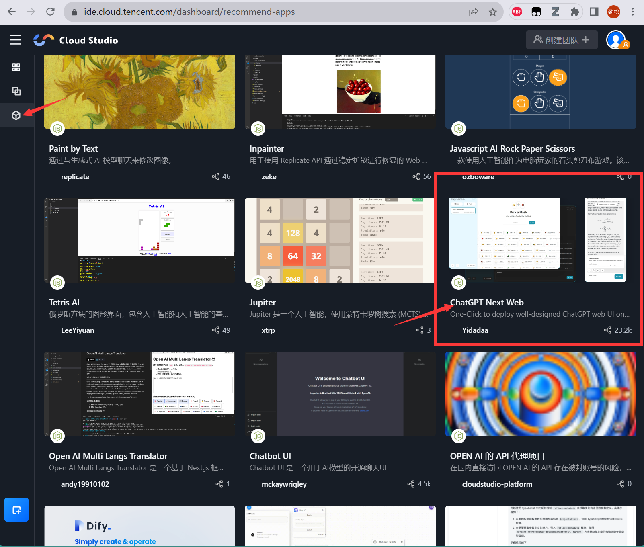
Task: Click the fork count 4.5k on Chatbot UI
Action: click(419, 484)
